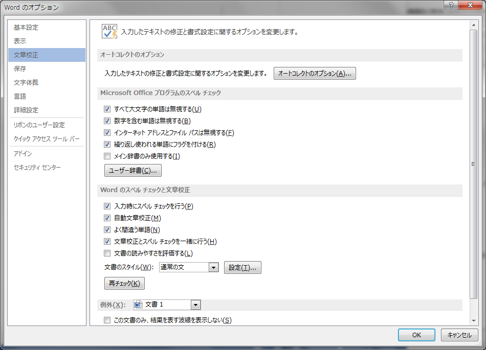This screenshot has height=350, width=486.
Task: Open the セキュリティ センター section
Action: pyautogui.click(x=37, y=168)
